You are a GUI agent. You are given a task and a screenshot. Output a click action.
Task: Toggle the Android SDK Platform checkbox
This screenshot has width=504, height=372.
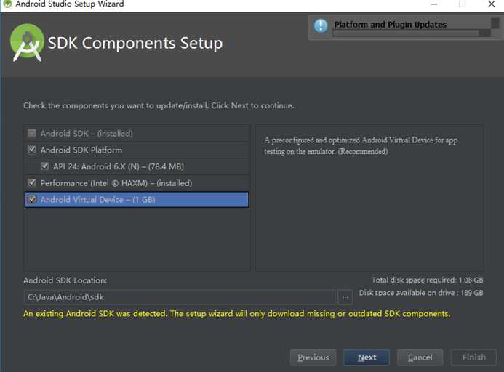[x=32, y=150]
